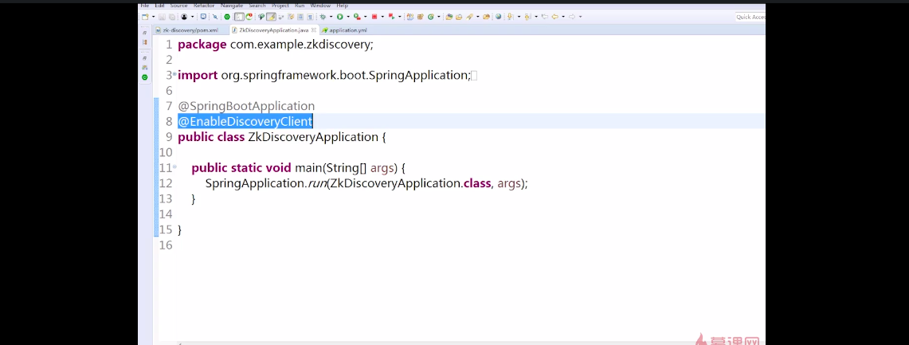Click the Next Annotation down-arrow icon
Viewport: 909px width, 345px height.
point(510,17)
